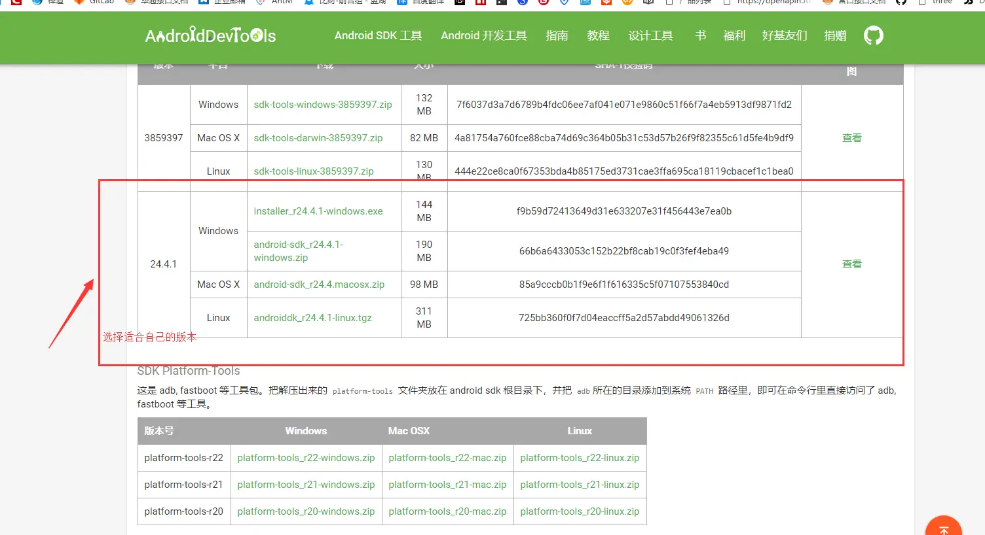Click the 144 MB size cell
The height and width of the screenshot is (535, 985).
tap(424, 211)
